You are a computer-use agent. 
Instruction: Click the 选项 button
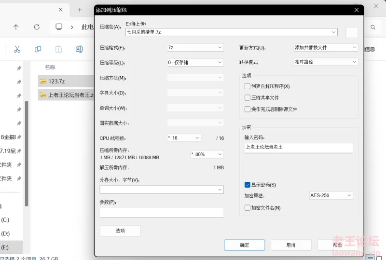120,231
